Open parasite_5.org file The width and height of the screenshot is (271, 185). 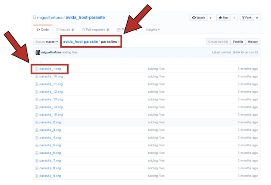point(50,145)
